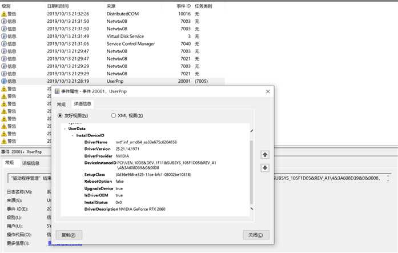This screenshot has width=398, height=253.
Task: Click DriverVersion value 25.21.14.1971
Action: tap(127, 149)
